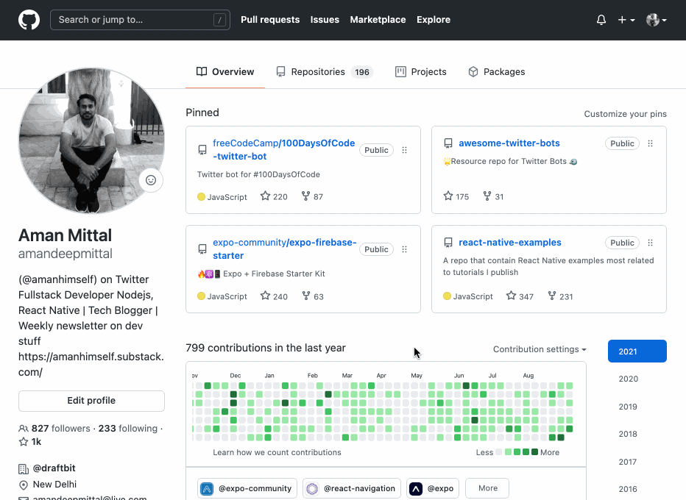Click the 63 forks on expo-firebase-starter
Viewport: 686px width, 500px height.
[313, 296]
